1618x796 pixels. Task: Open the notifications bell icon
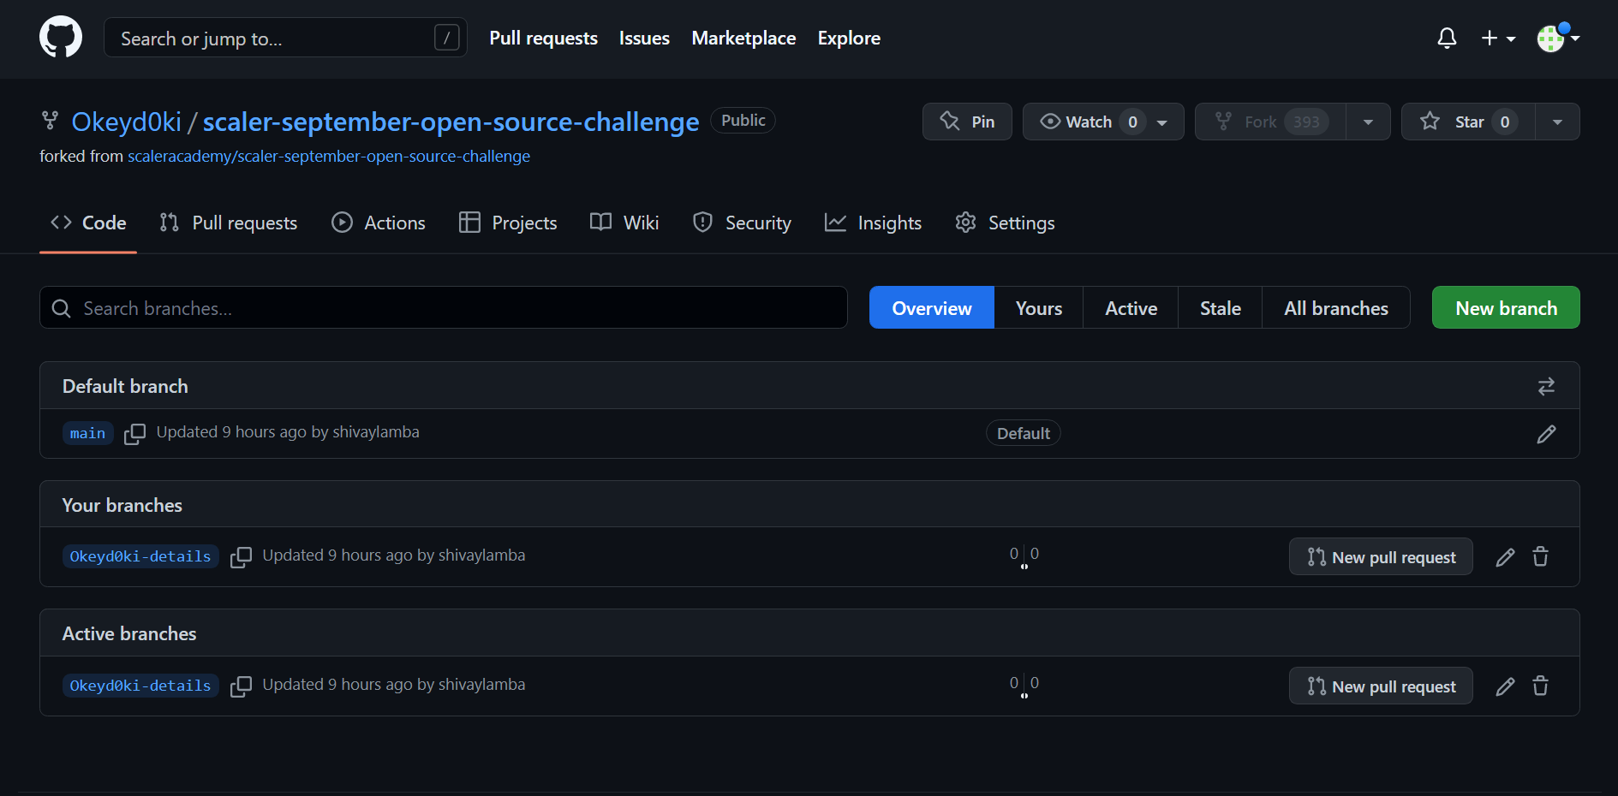click(x=1446, y=38)
